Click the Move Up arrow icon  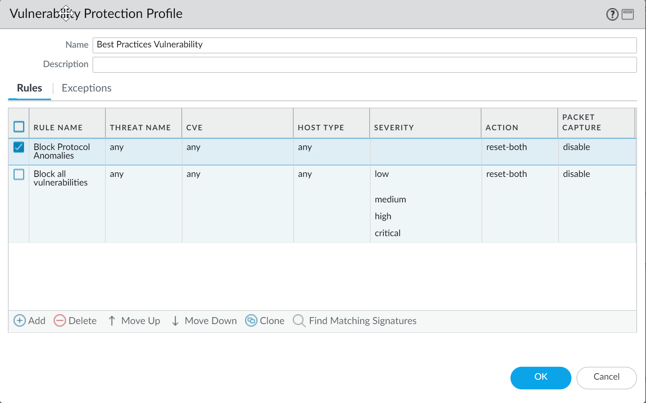pos(111,320)
